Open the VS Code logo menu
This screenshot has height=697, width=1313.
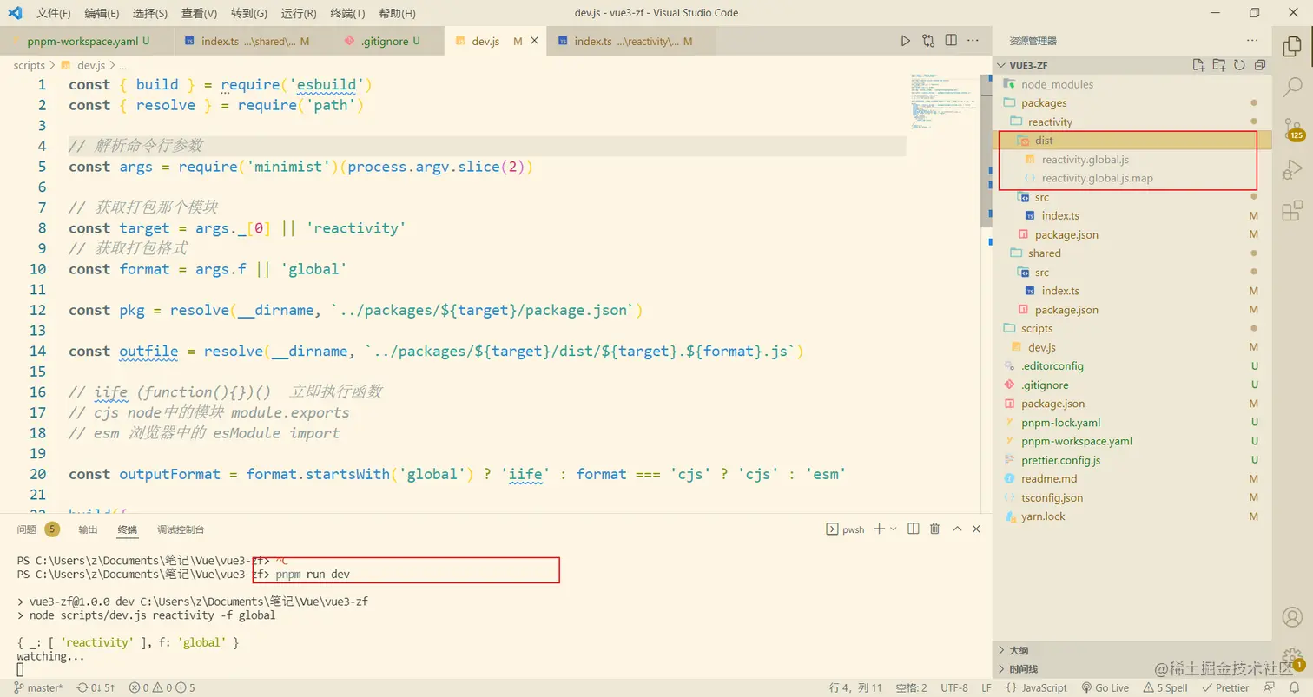15,13
